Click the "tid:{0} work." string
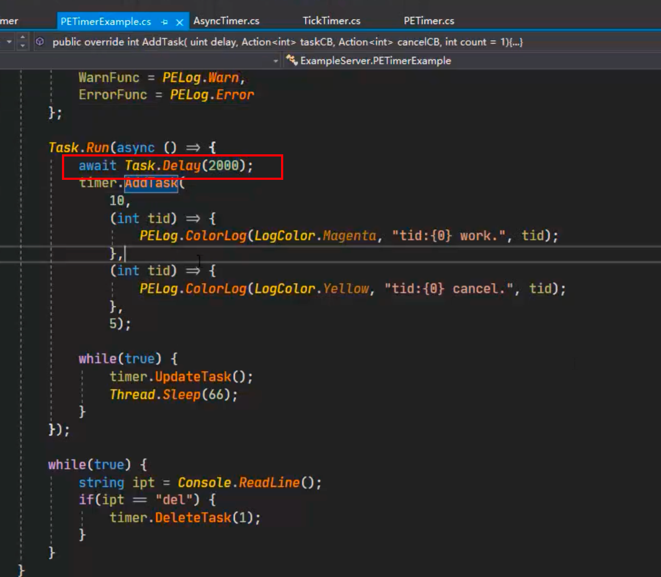 click(x=450, y=236)
